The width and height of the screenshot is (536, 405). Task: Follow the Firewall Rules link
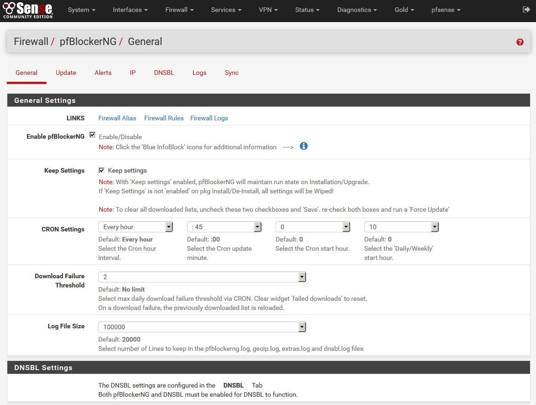164,118
